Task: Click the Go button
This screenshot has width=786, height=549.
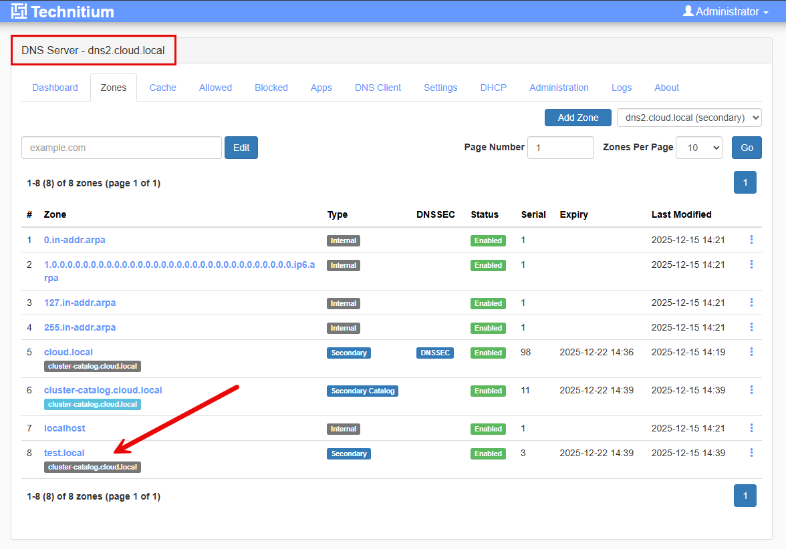Action: pyautogui.click(x=747, y=148)
